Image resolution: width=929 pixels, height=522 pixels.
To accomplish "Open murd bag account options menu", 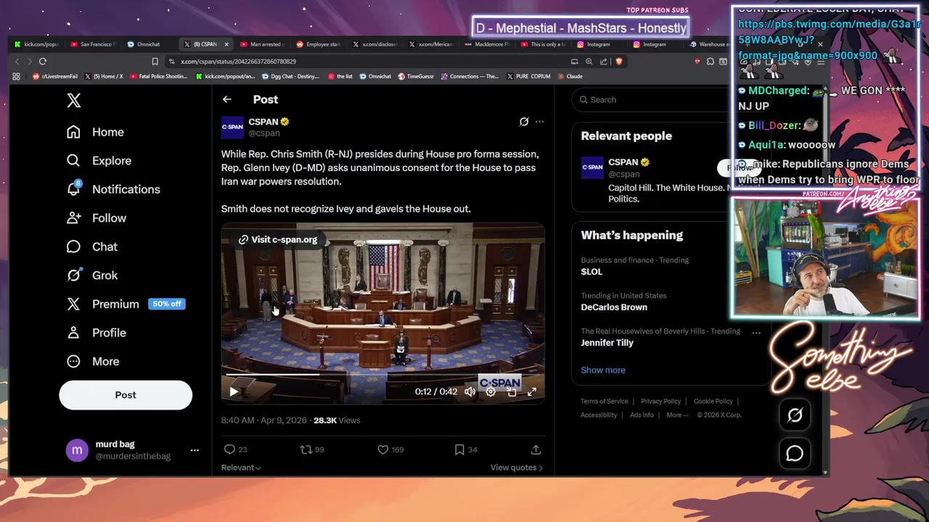I will [195, 450].
